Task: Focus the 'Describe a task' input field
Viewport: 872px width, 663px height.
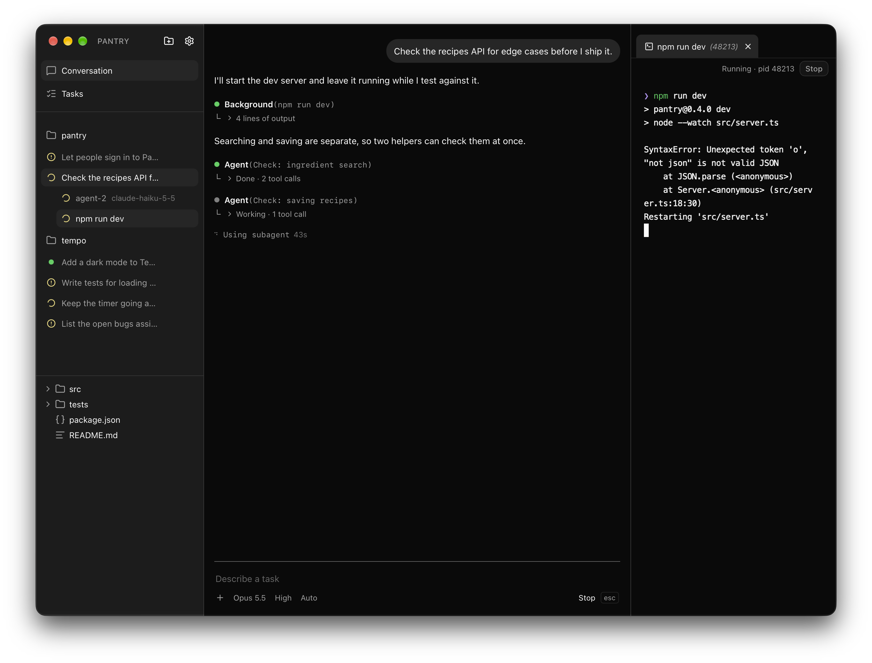Action: click(417, 579)
